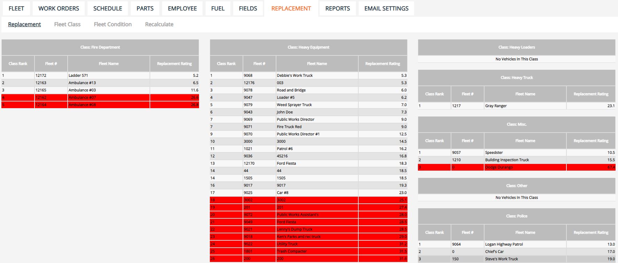618x263 pixels.
Task: Click Building Inspection Truck entry
Action: (507, 160)
